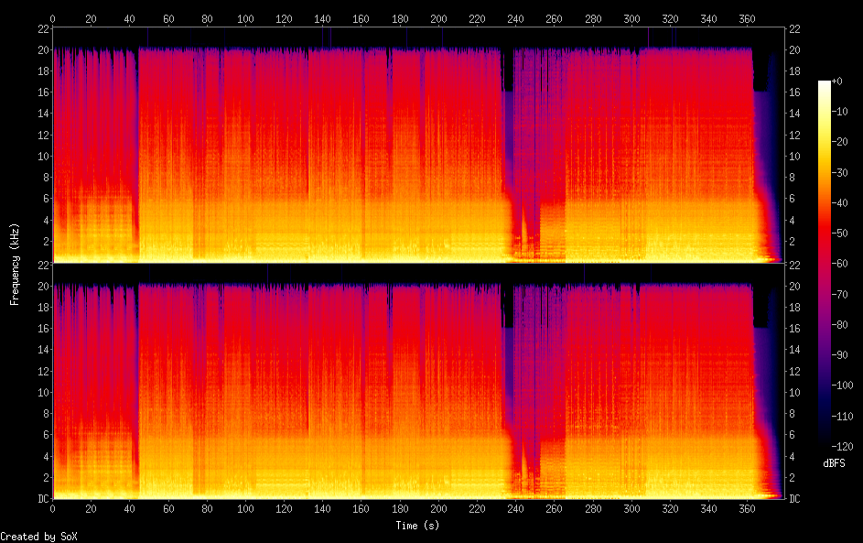Click the fade-out region at the end of lower channel
Image resolution: width=863 pixels, height=543 pixels.
[767, 412]
